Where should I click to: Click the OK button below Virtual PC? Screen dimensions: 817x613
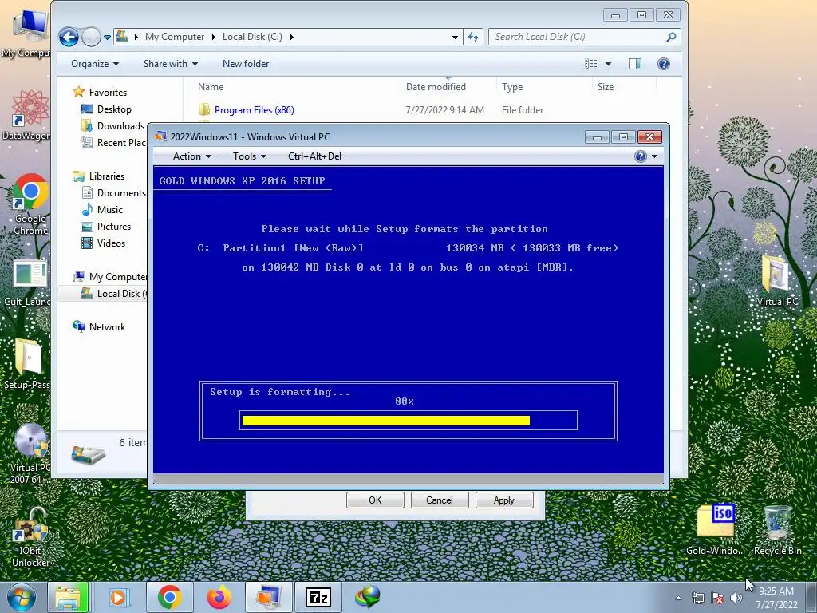375,500
